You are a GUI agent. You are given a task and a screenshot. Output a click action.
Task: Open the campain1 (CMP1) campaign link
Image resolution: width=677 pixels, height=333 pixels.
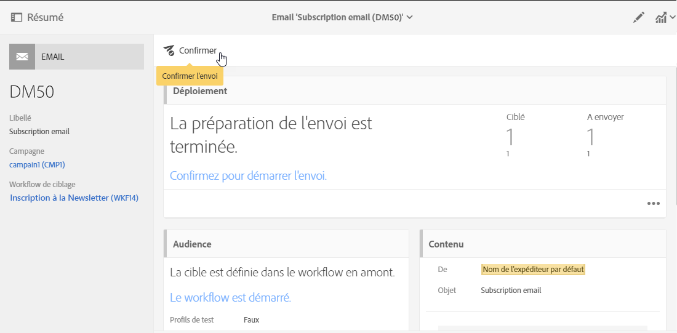tap(37, 164)
